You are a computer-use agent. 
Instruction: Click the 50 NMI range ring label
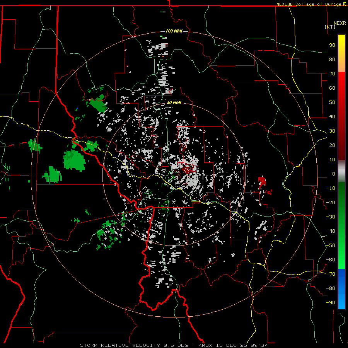(x=174, y=102)
